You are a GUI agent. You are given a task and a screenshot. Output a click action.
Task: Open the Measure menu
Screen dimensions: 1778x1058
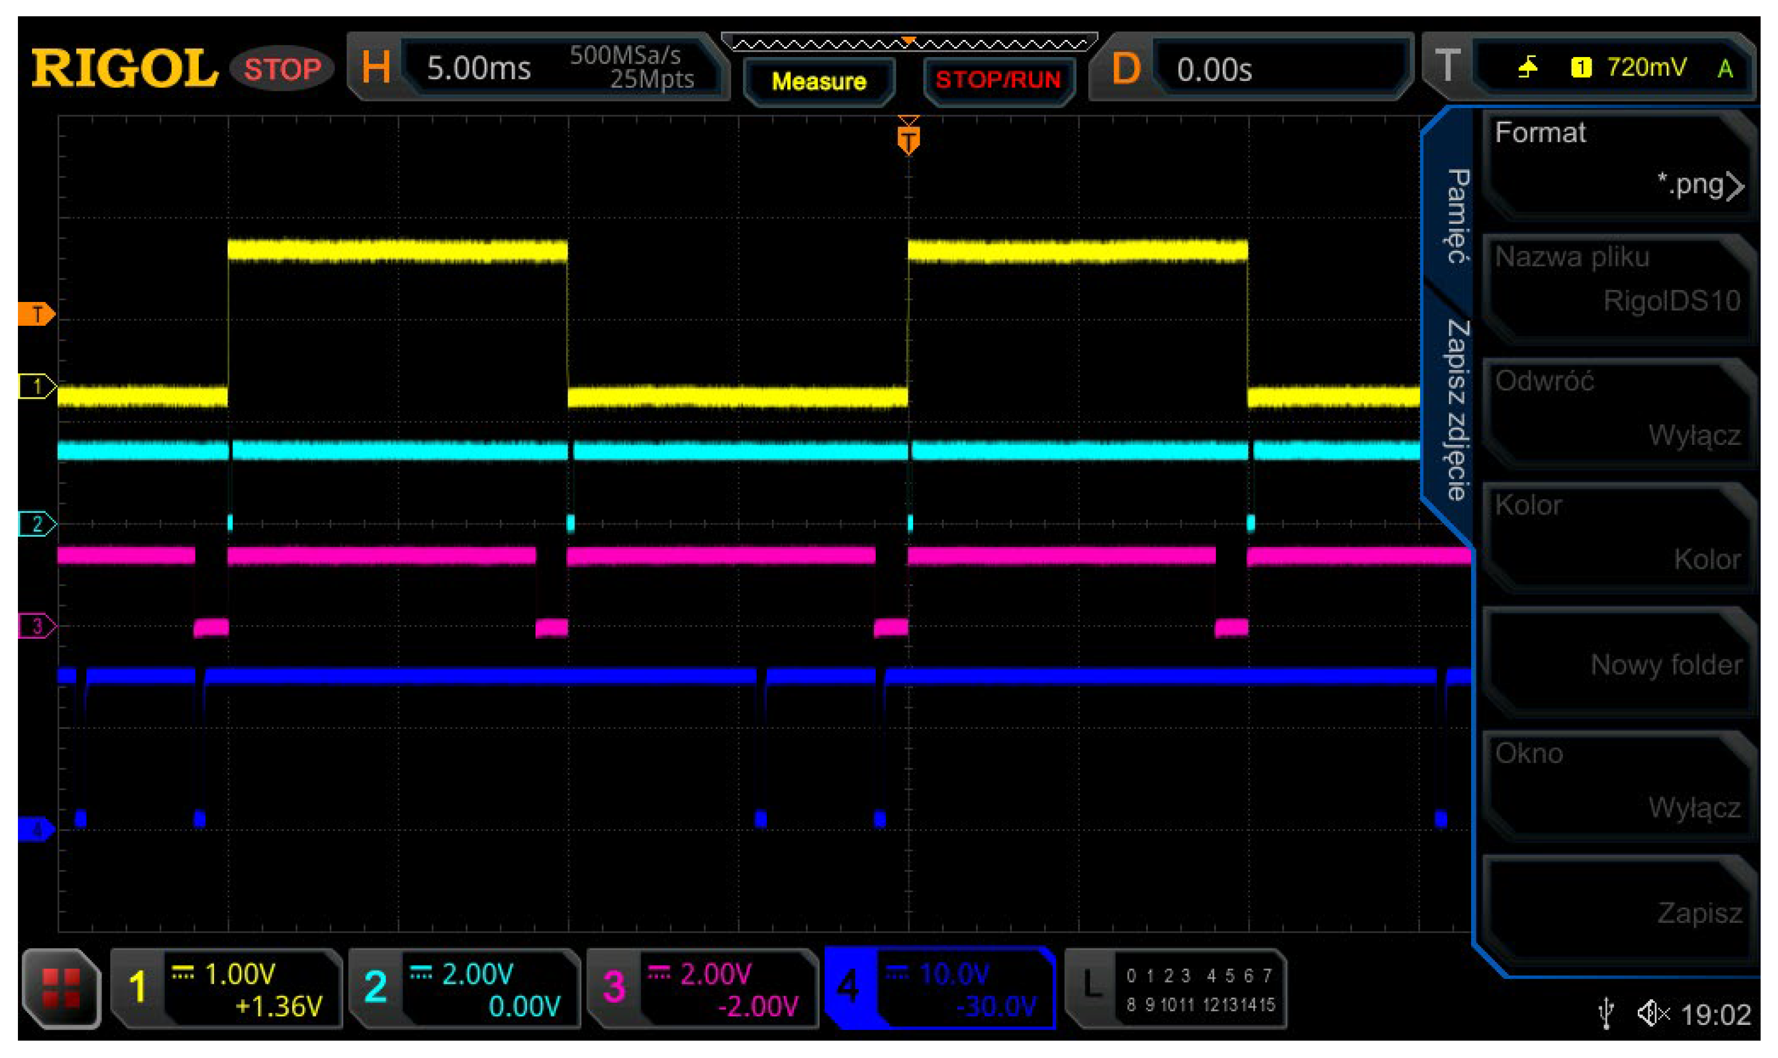pyautogui.click(x=819, y=80)
